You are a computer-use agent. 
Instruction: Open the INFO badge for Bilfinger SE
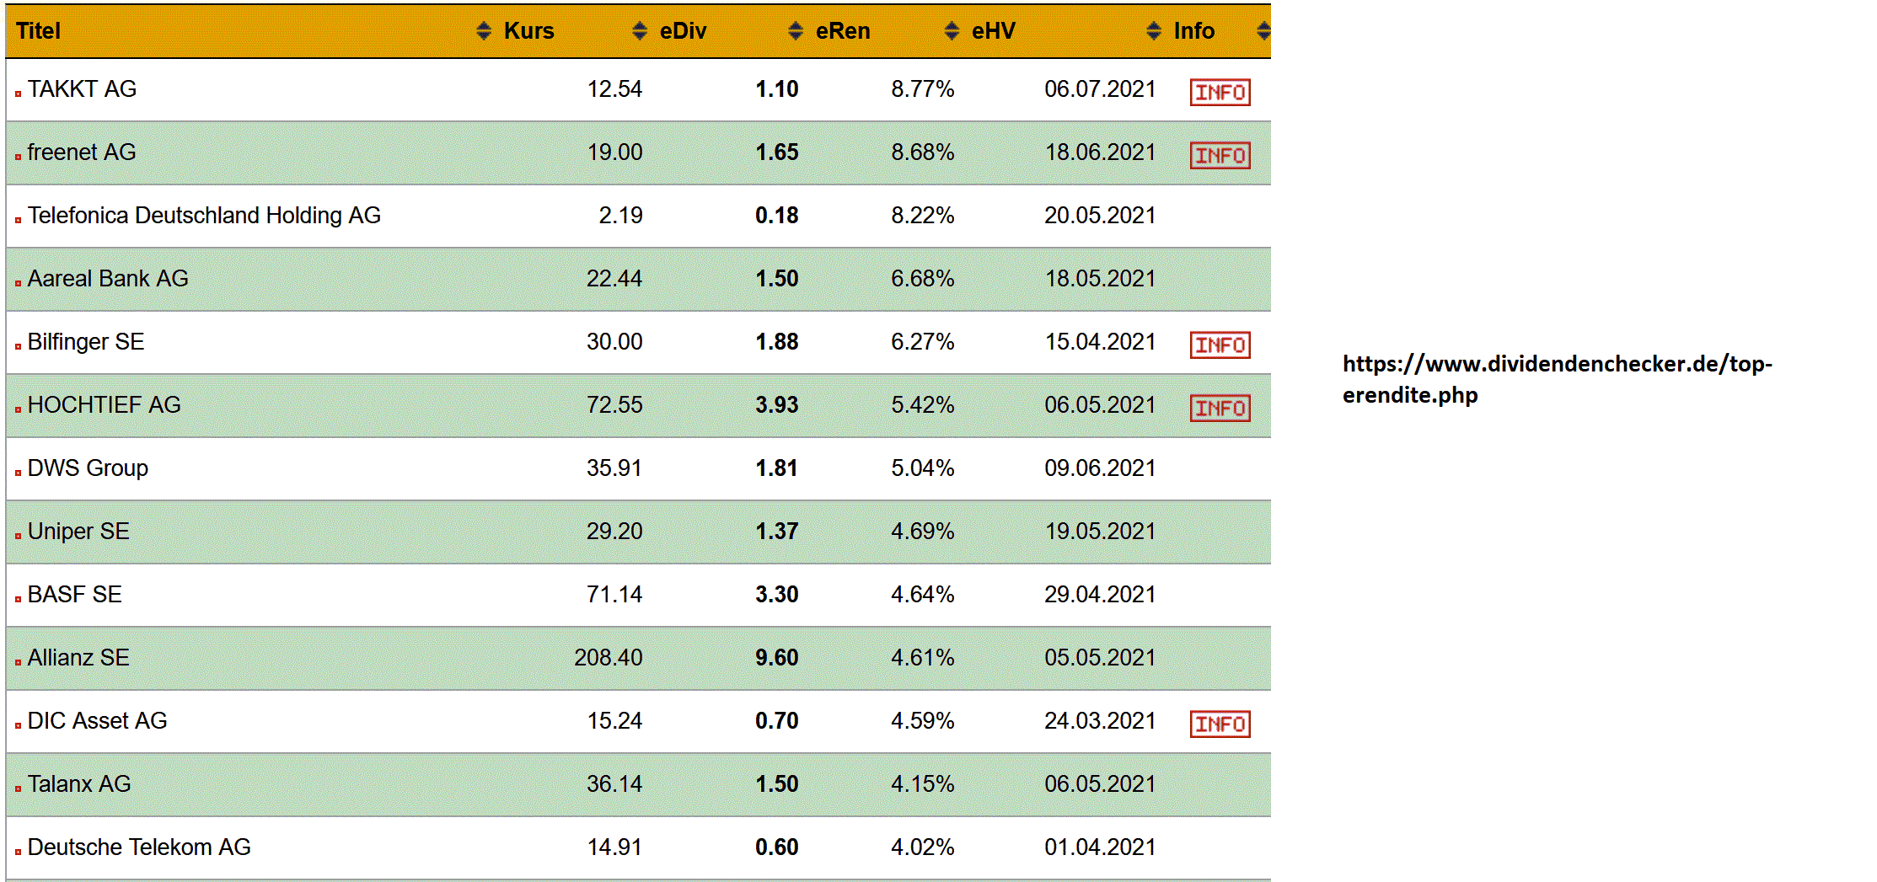[x=1220, y=345]
